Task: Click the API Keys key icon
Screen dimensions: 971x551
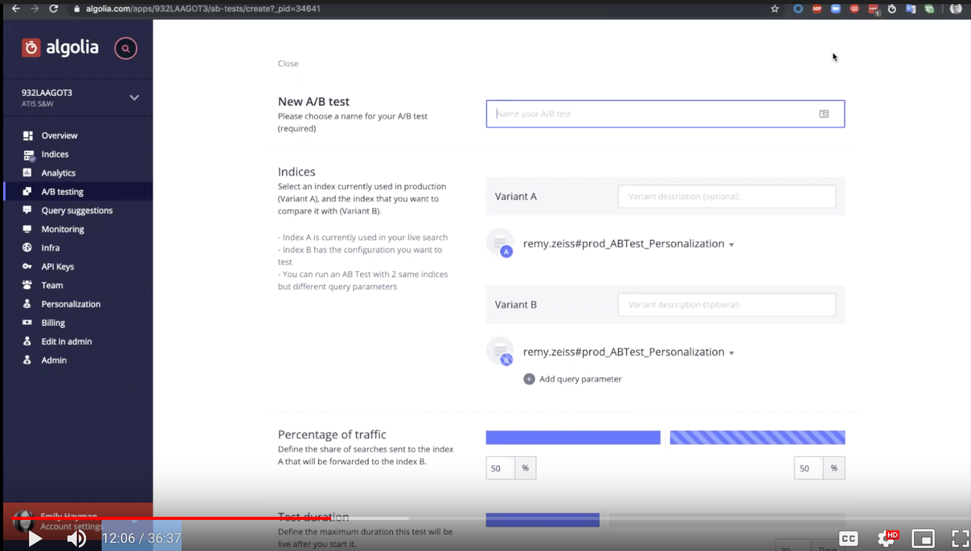Action: [x=27, y=266]
